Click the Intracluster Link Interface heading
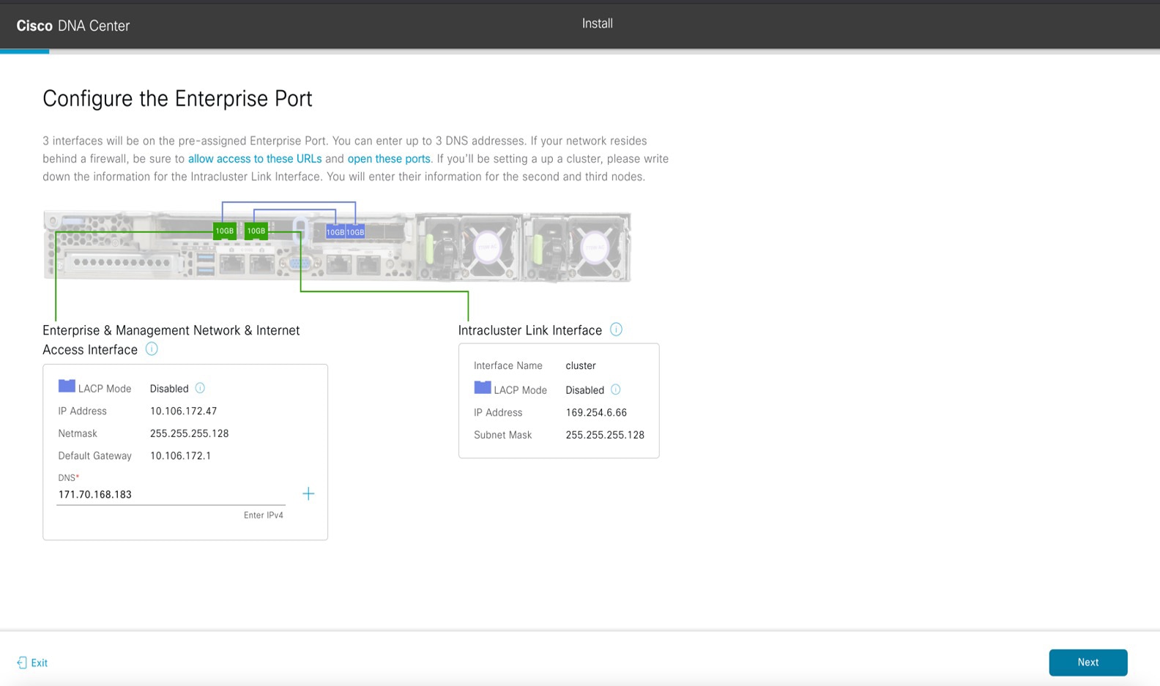Image resolution: width=1160 pixels, height=686 pixels. [530, 330]
